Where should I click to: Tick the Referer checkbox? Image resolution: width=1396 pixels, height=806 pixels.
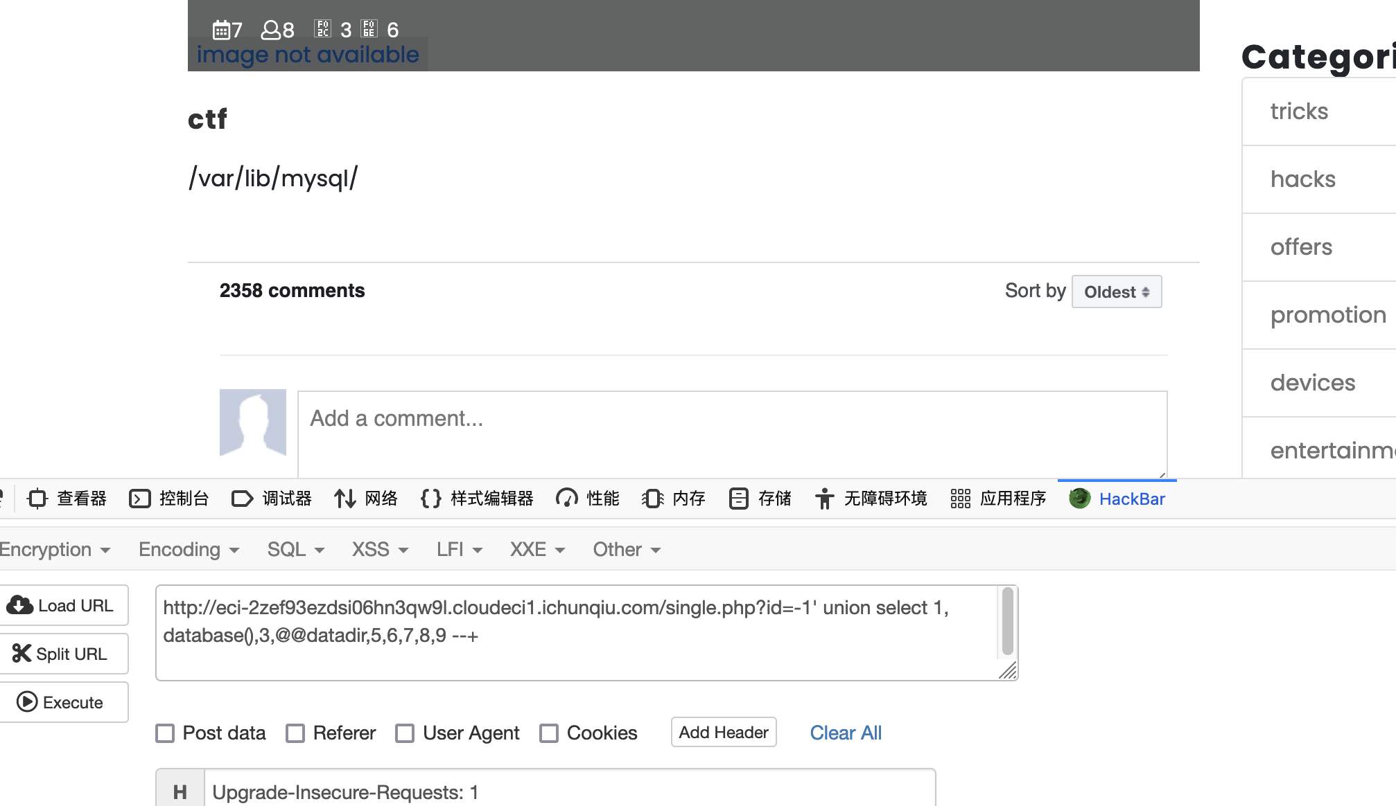[295, 733]
